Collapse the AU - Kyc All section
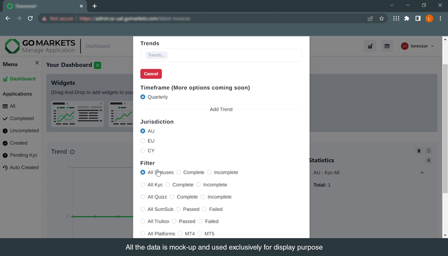Screen dimensions: 448x256 click(422, 173)
